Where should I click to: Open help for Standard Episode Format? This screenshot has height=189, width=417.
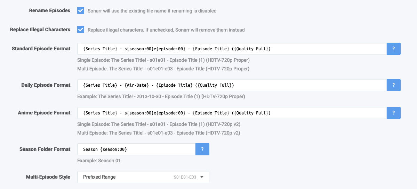tap(393, 49)
